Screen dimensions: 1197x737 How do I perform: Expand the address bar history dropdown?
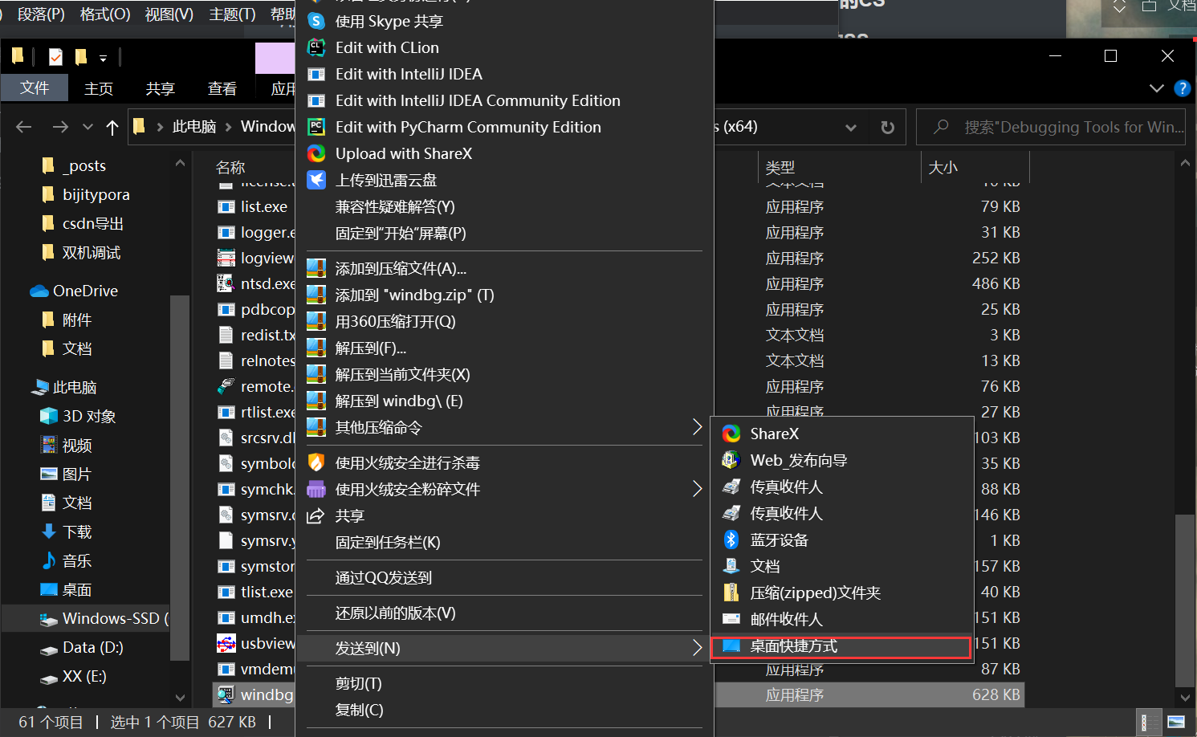pos(851,127)
